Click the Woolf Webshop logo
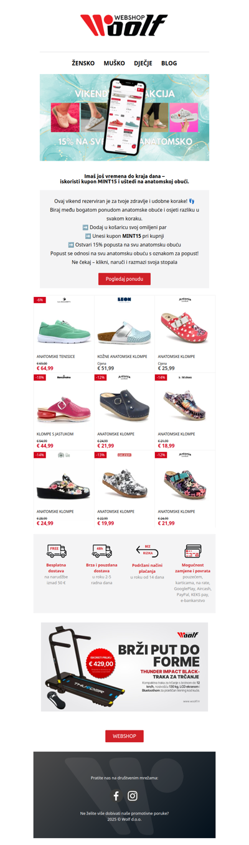249x845 pixels. tap(125, 26)
